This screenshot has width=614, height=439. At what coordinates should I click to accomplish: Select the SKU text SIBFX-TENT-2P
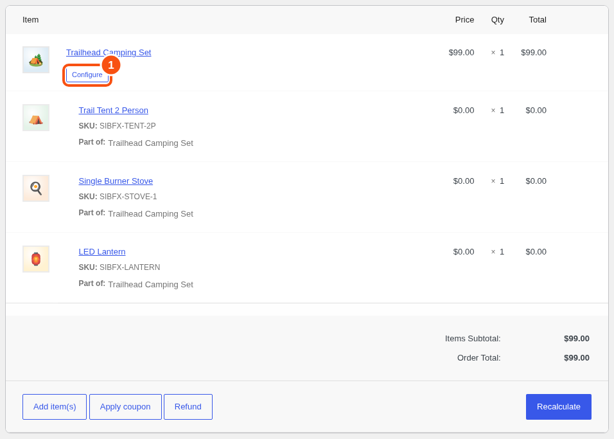[x=128, y=126]
